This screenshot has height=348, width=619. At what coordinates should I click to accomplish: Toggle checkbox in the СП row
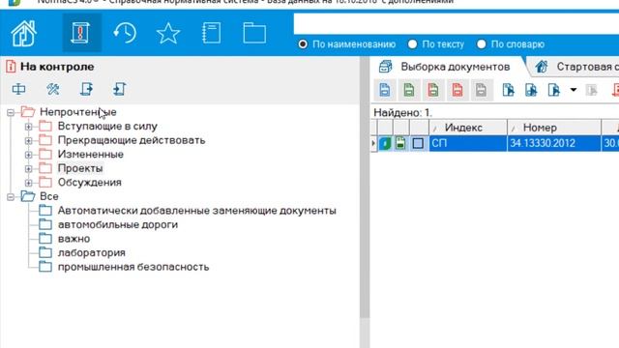click(x=418, y=143)
